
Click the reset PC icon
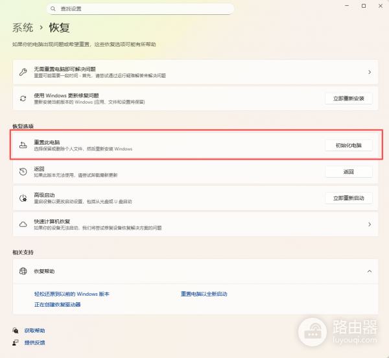pos(23,145)
